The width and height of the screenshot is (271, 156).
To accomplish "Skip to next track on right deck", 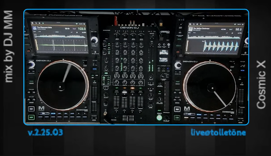I will point(180,93).
